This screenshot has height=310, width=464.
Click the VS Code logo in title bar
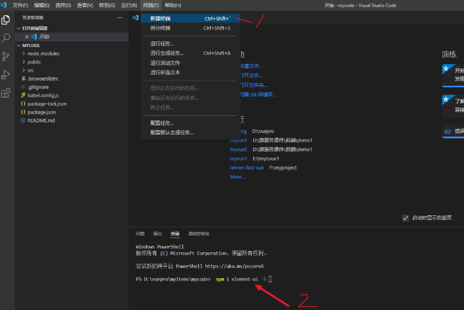click(4, 5)
